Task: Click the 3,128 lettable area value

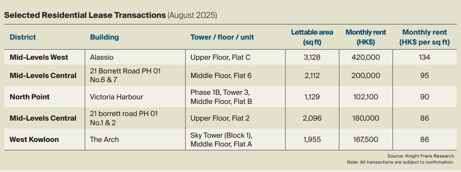Action: tap(312, 57)
